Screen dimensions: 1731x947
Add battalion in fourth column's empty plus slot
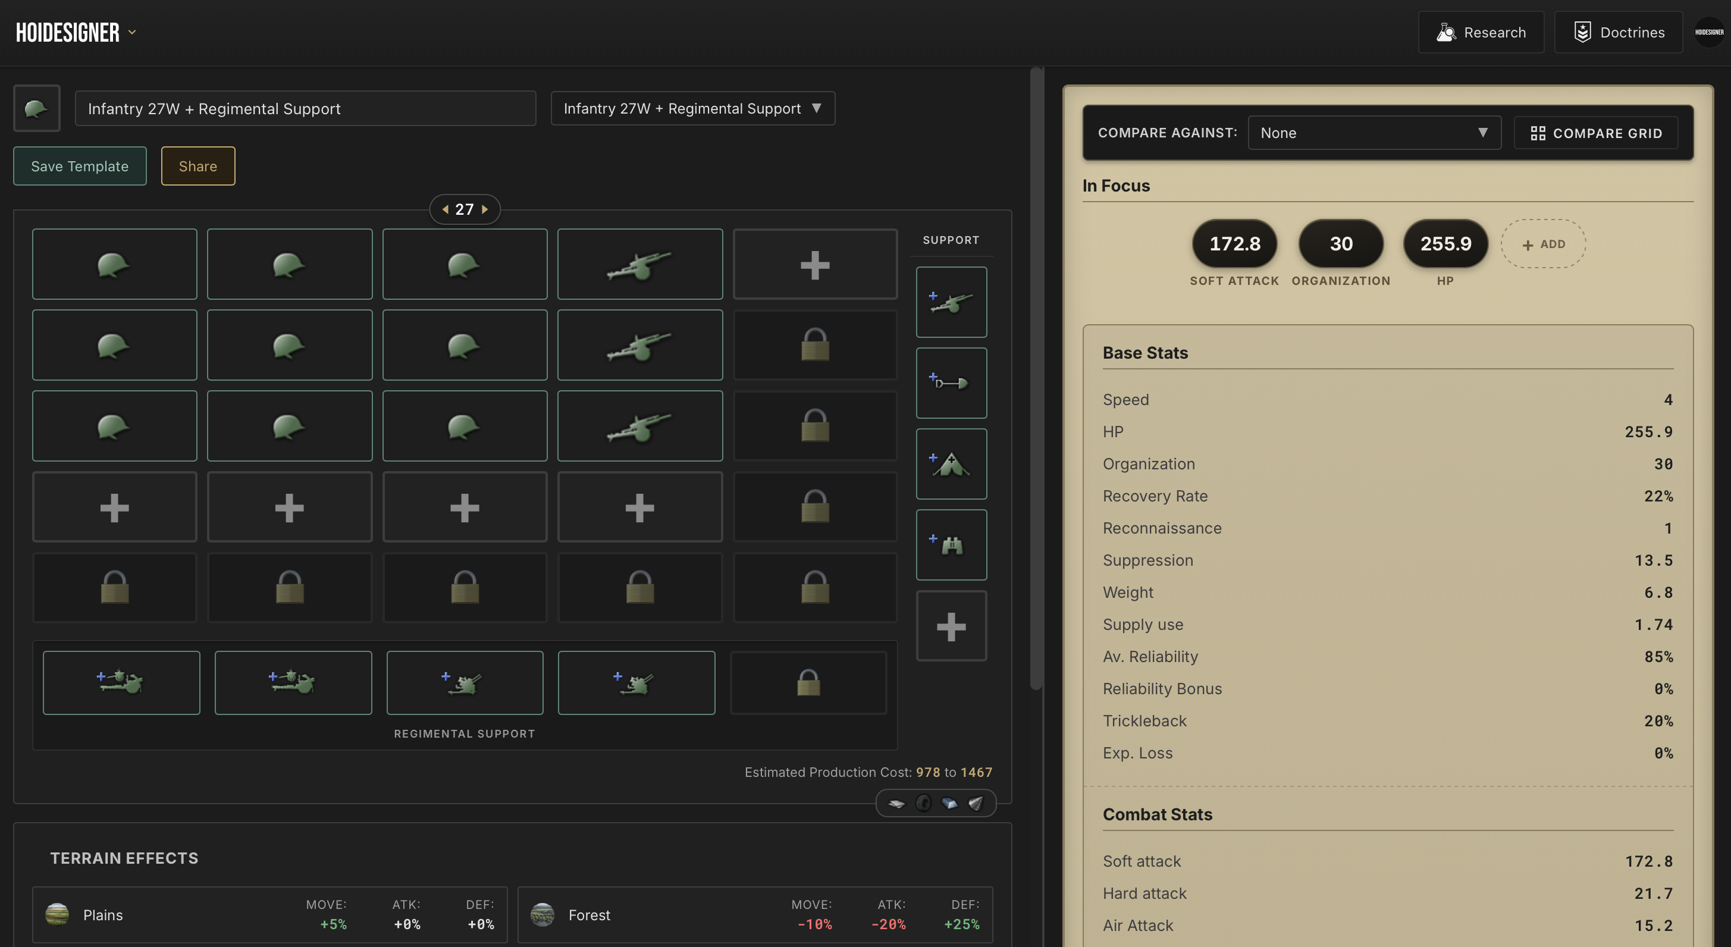(641, 507)
